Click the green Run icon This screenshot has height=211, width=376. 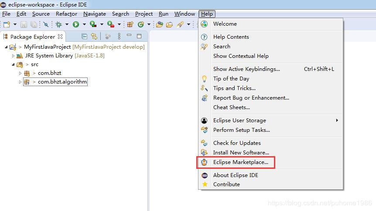(76, 24)
